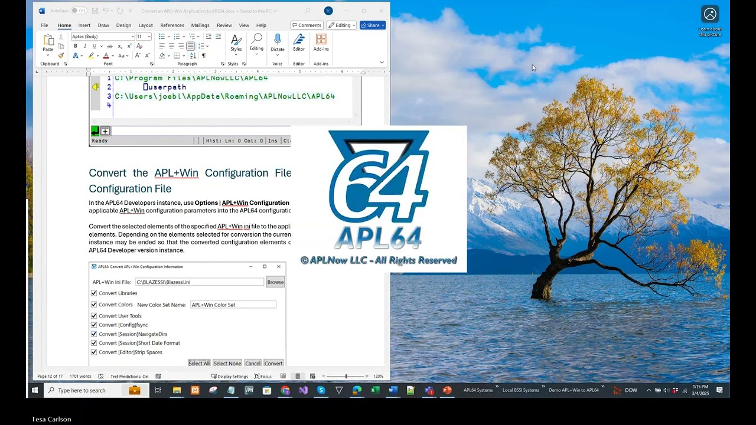The height and width of the screenshot is (425, 756).
Task: Click the Styles gallery icon
Action: (x=236, y=40)
